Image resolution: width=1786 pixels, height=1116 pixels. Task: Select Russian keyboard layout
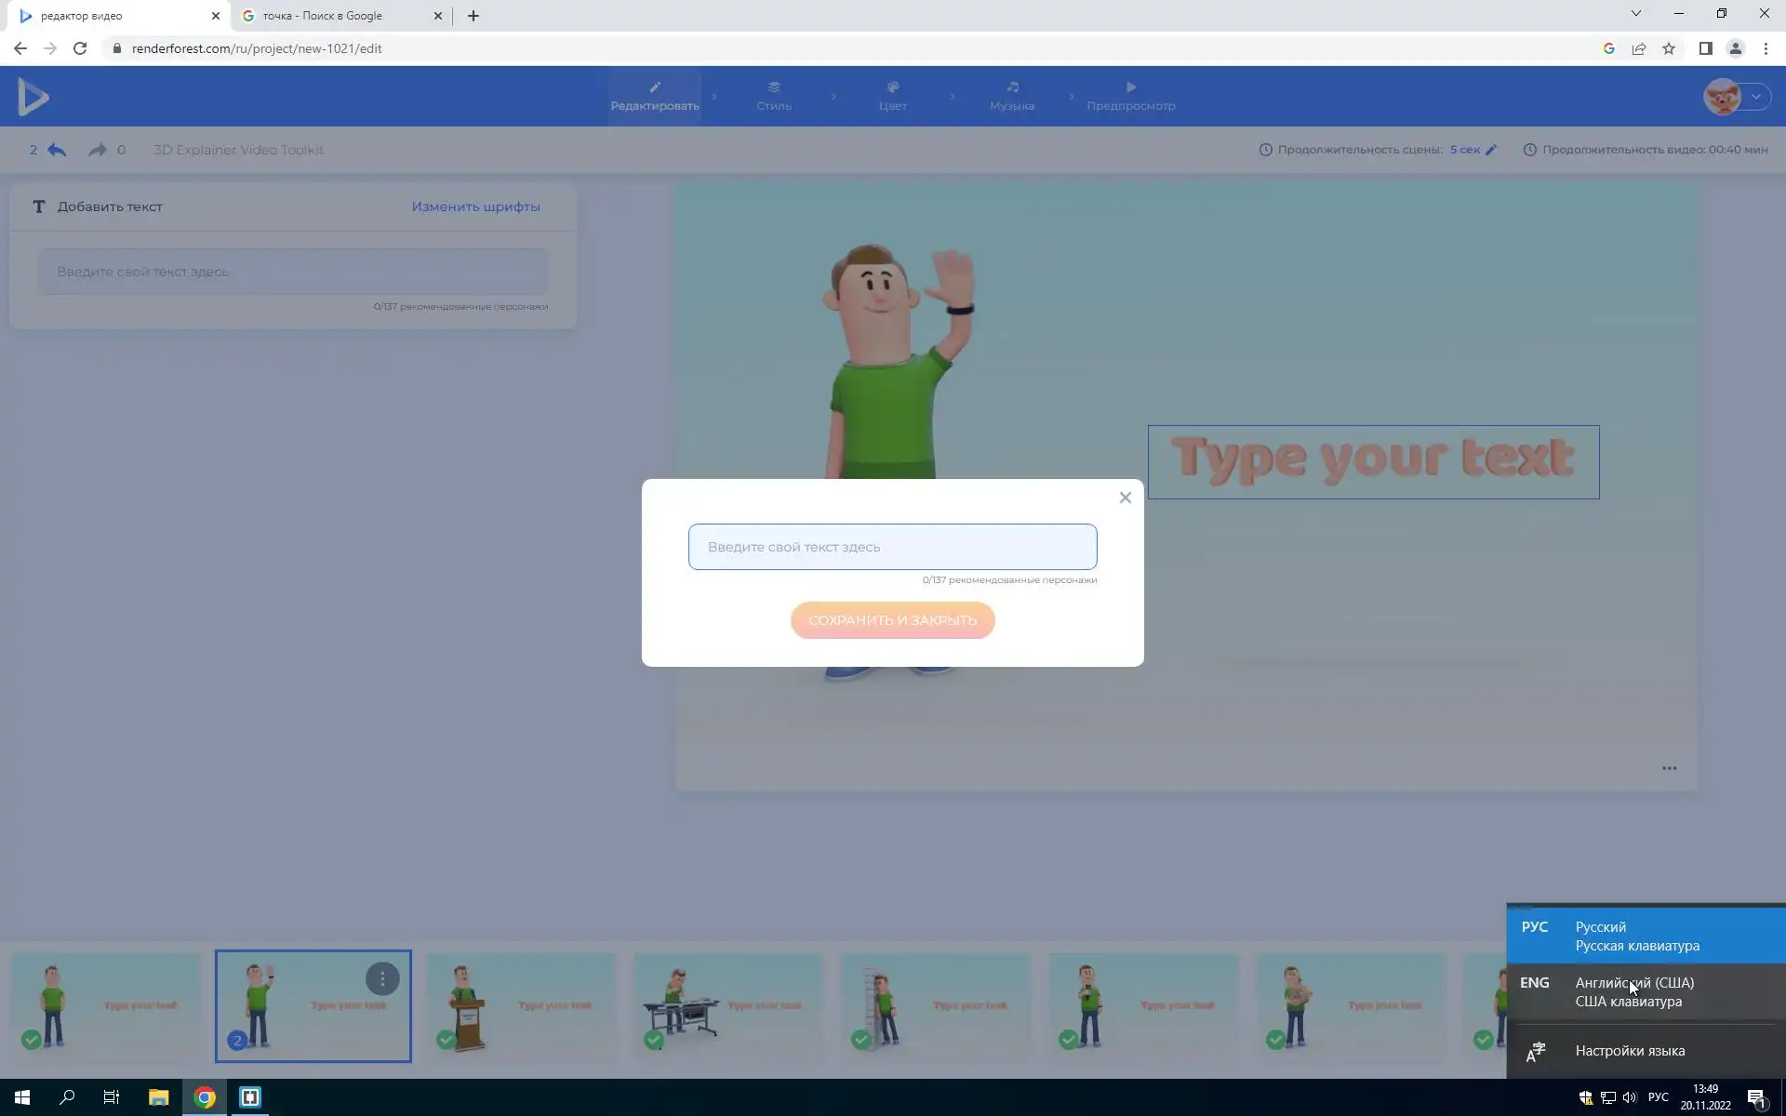(x=1635, y=937)
